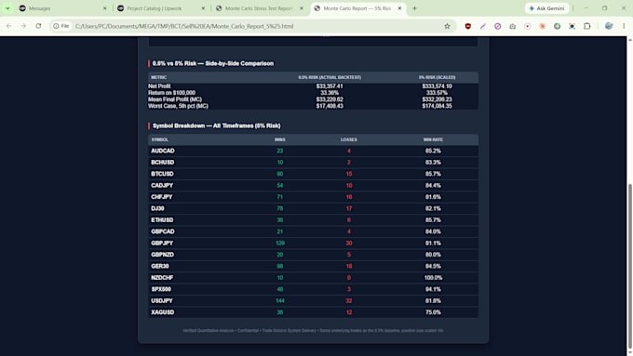Click the GBPNZD symbol row
Viewport: 633px width, 356px height.
[314, 255]
